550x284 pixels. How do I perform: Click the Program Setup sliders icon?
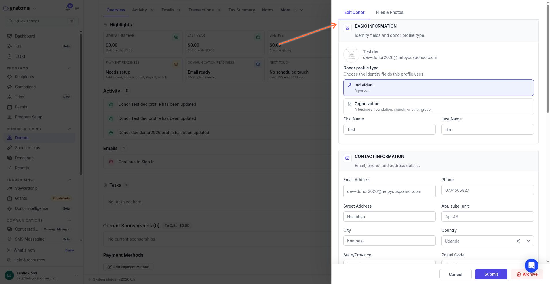(9, 117)
